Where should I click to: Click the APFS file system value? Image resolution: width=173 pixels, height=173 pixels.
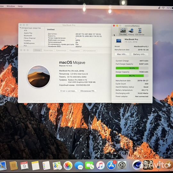click(x=78, y=40)
